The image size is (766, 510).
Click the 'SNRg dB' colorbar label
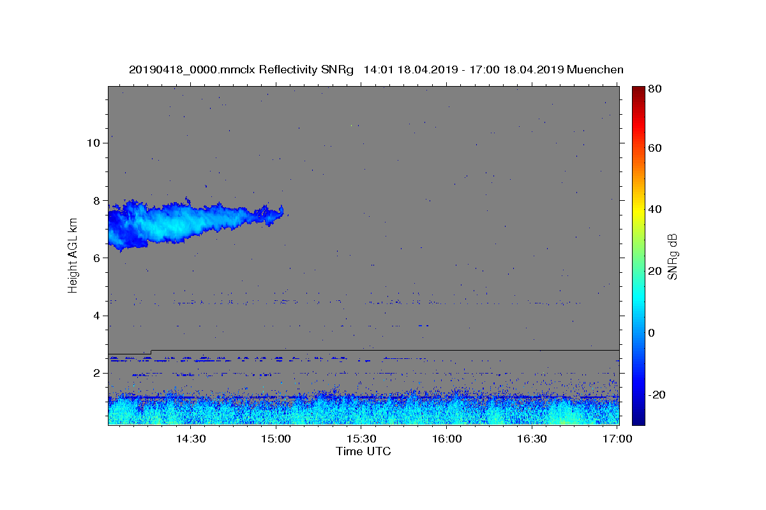pyautogui.click(x=672, y=256)
